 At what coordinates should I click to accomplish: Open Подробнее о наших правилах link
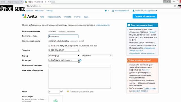click(x=142, y=54)
